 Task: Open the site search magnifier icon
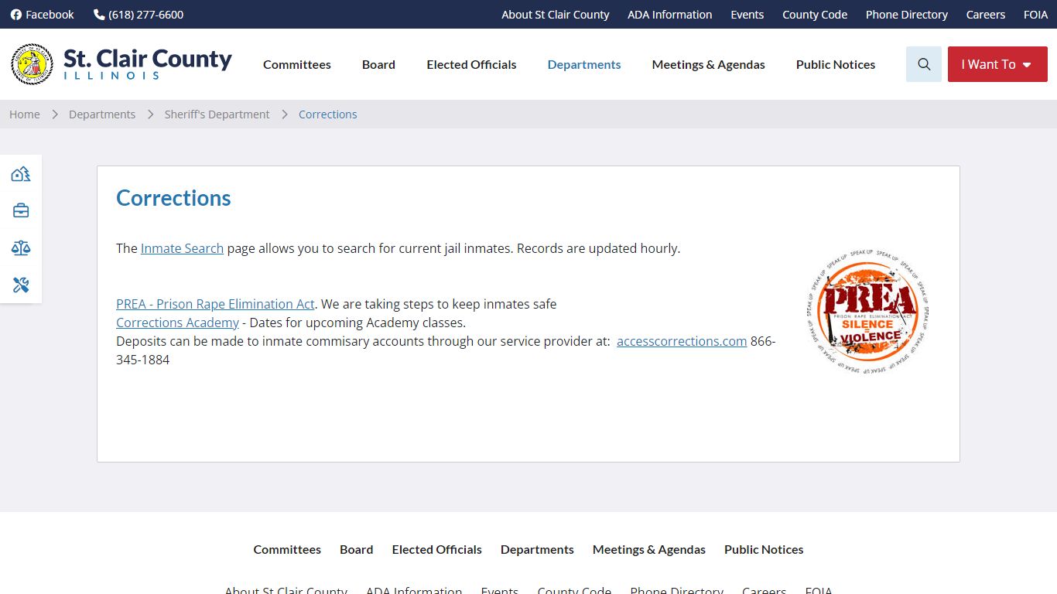(924, 64)
